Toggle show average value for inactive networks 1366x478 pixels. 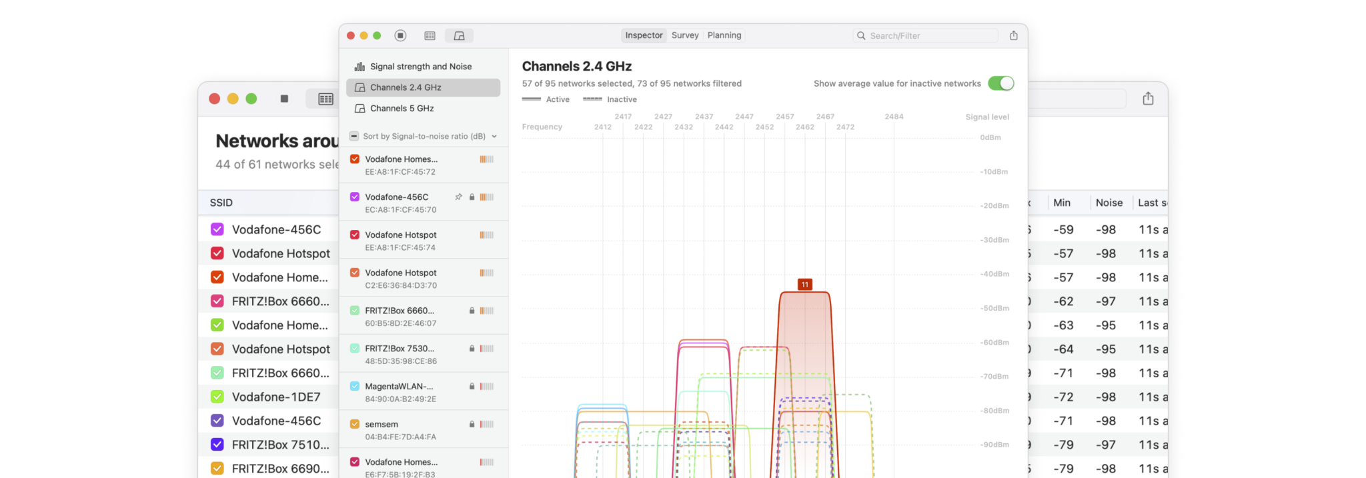1000,83
